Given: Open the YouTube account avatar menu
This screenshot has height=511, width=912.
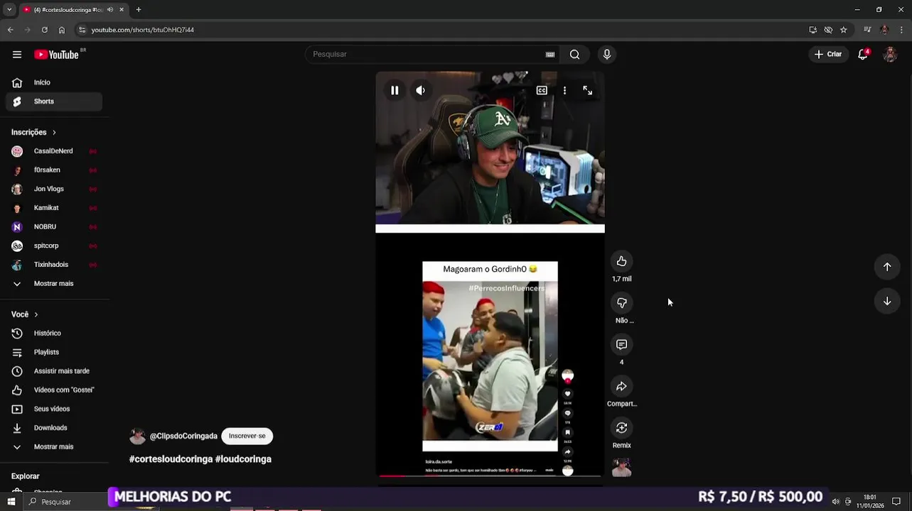Looking at the screenshot, I should (x=890, y=55).
